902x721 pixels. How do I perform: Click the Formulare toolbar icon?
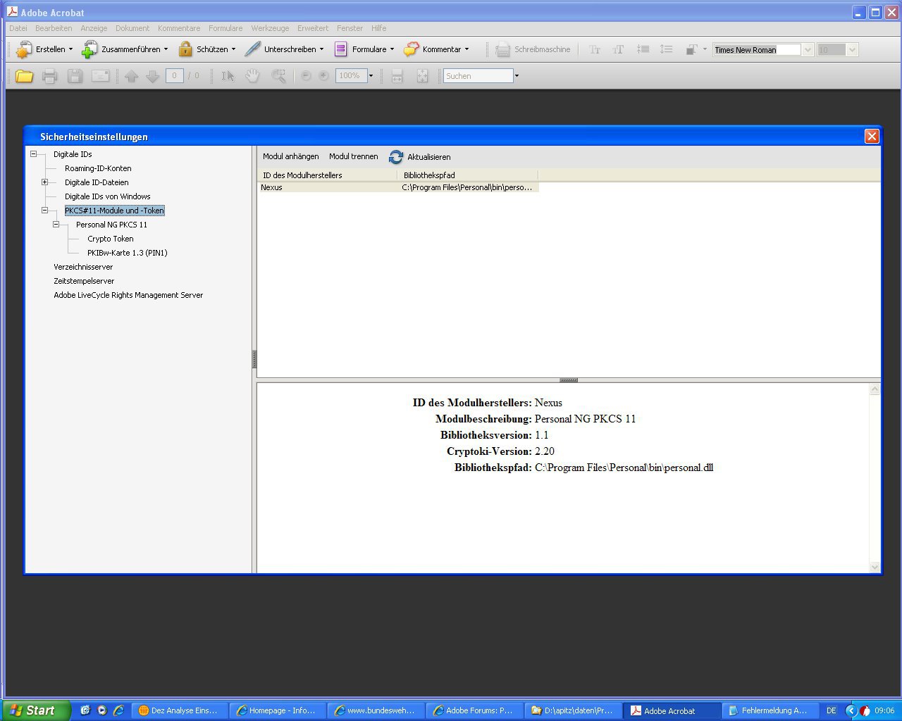click(x=341, y=49)
